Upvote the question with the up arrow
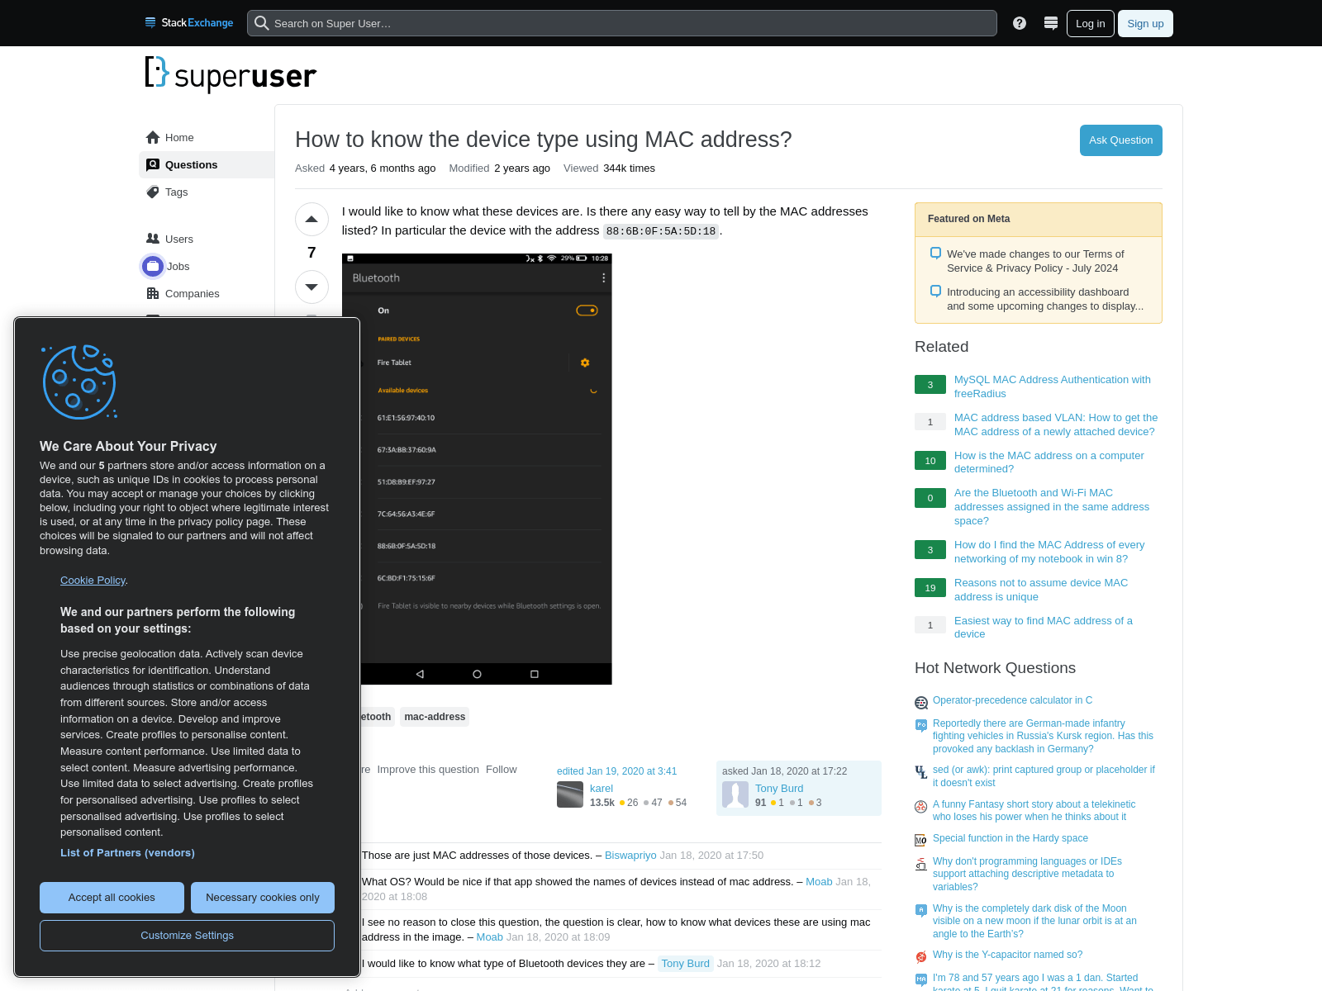 [311, 220]
